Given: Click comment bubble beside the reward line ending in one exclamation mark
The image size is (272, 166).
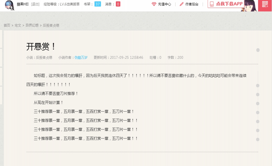Looking at the screenshot, I should 258,112.
